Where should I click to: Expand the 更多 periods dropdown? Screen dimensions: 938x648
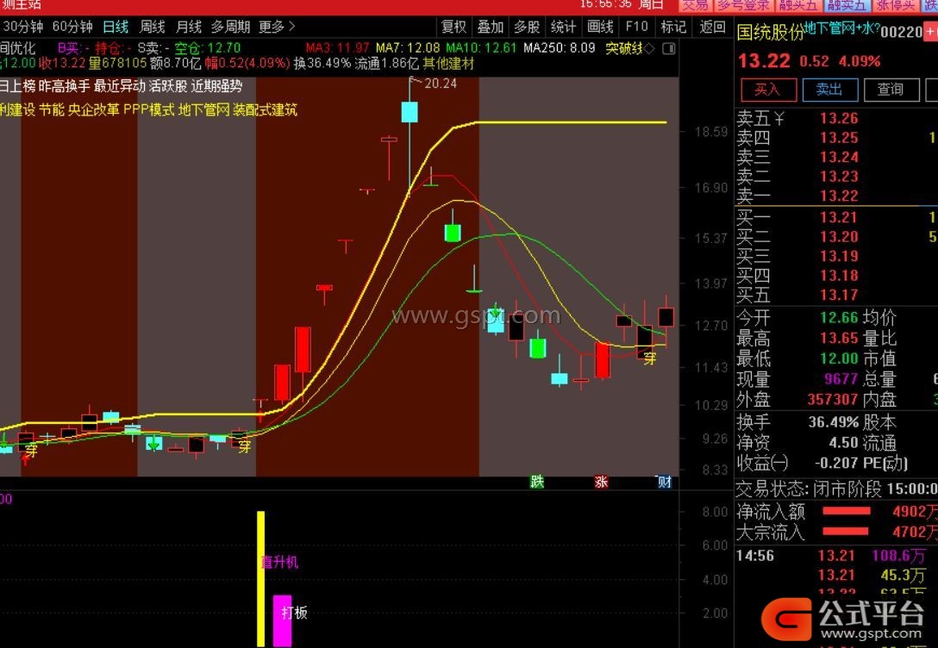[x=277, y=27]
